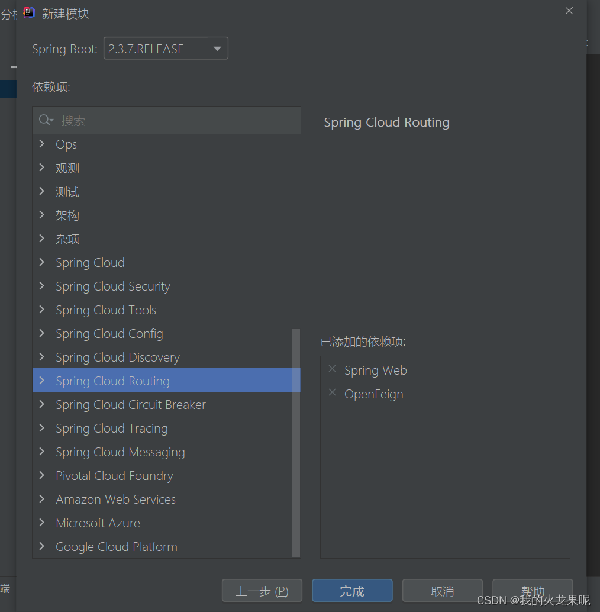Expand the Ops category

[x=42, y=144]
